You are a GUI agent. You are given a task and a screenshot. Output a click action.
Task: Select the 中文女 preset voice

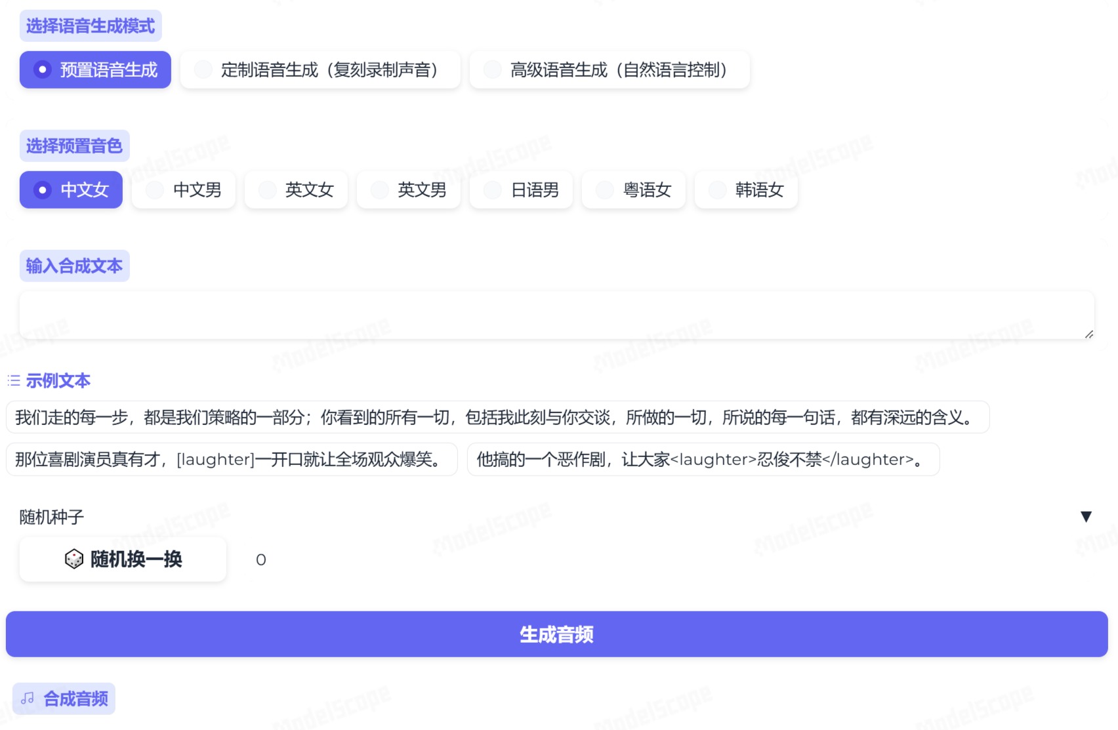71,190
